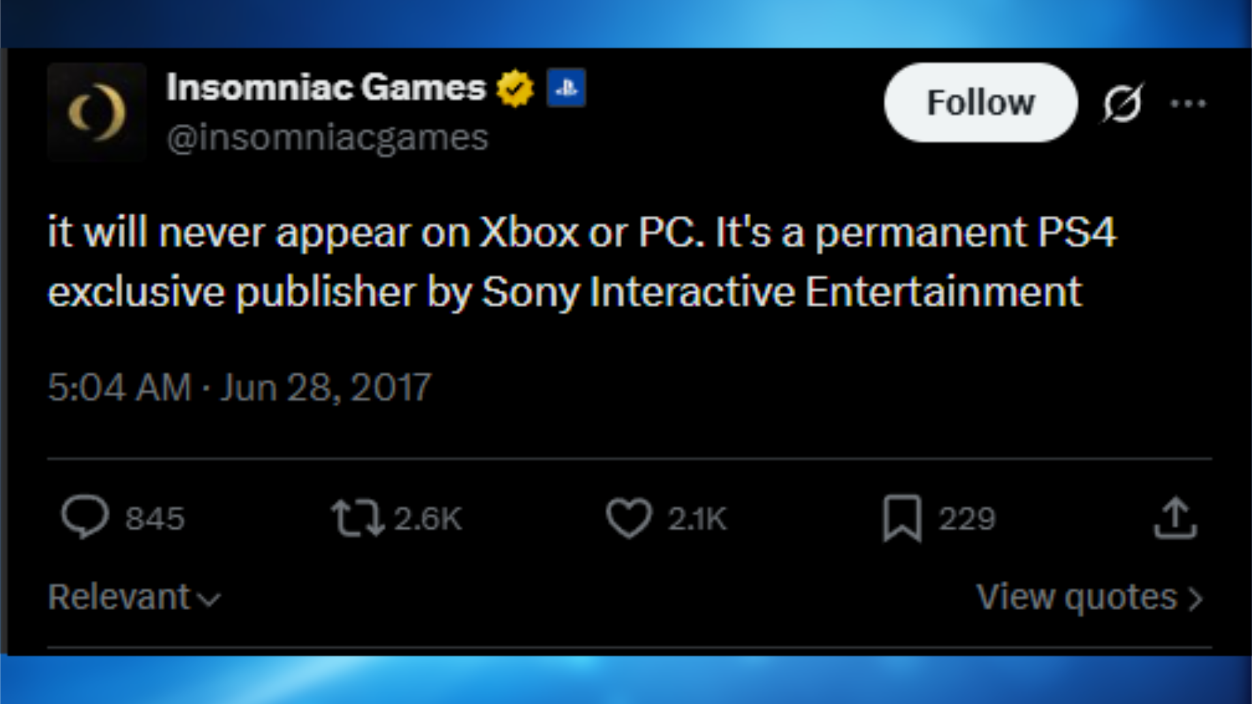This screenshot has height=704, width=1252.
Task: Open Grok by clicking its slashed circle icon
Action: point(1123,103)
